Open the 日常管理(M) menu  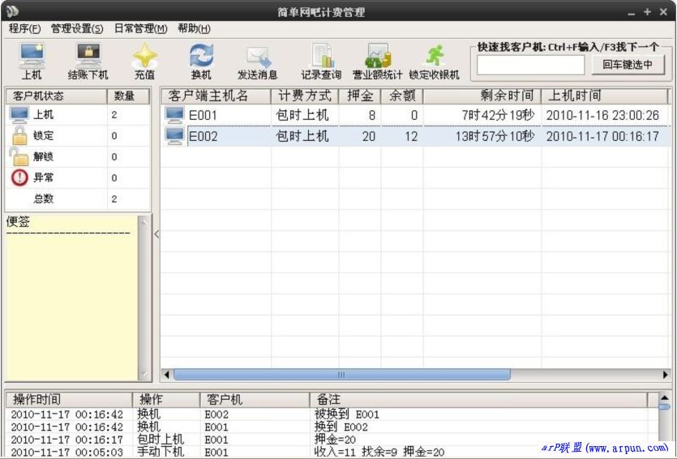tap(140, 28)
